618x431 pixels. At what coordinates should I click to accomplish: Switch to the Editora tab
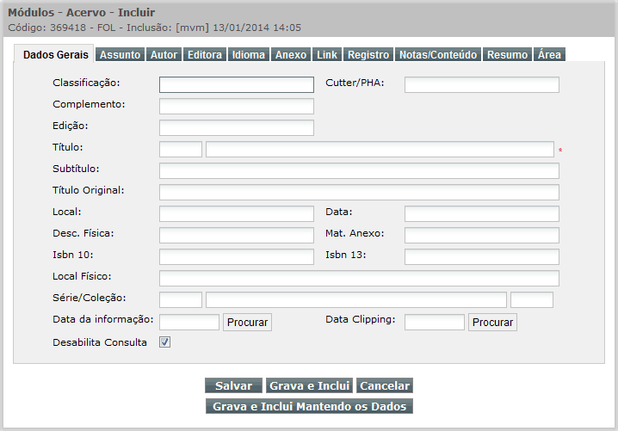tap(205, 54)
